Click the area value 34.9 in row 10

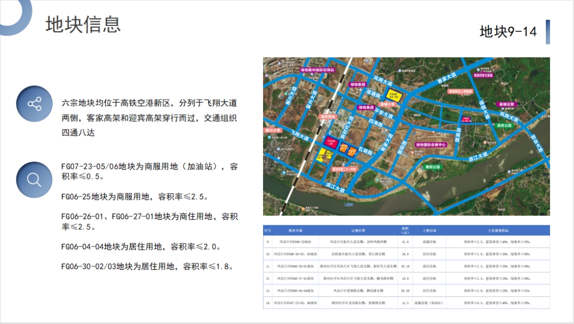coord(405,254)
